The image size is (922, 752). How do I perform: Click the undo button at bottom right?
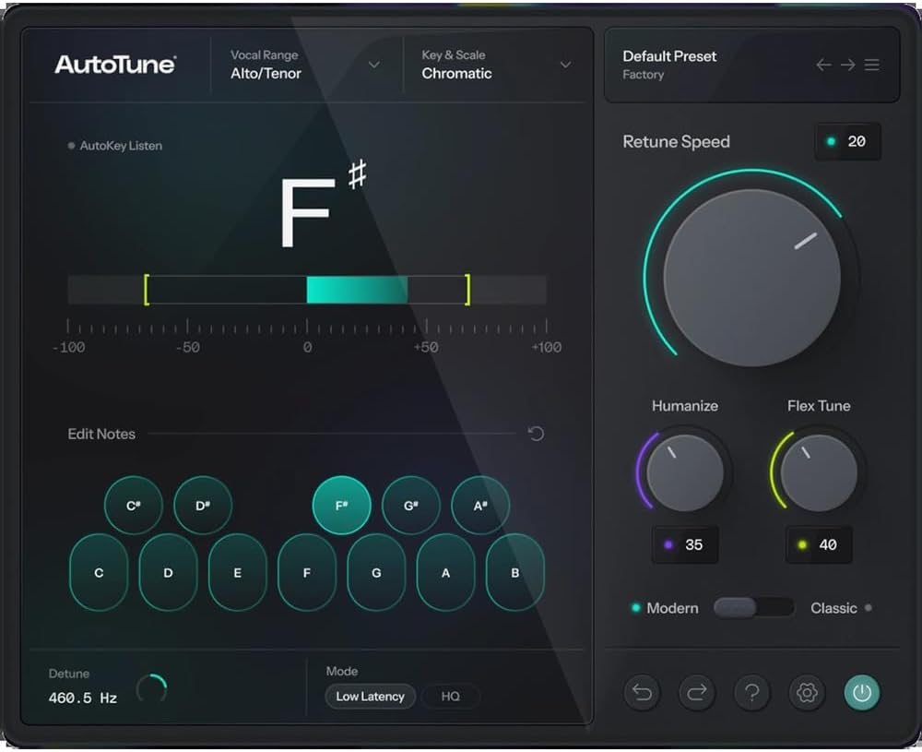pos(642,693)
